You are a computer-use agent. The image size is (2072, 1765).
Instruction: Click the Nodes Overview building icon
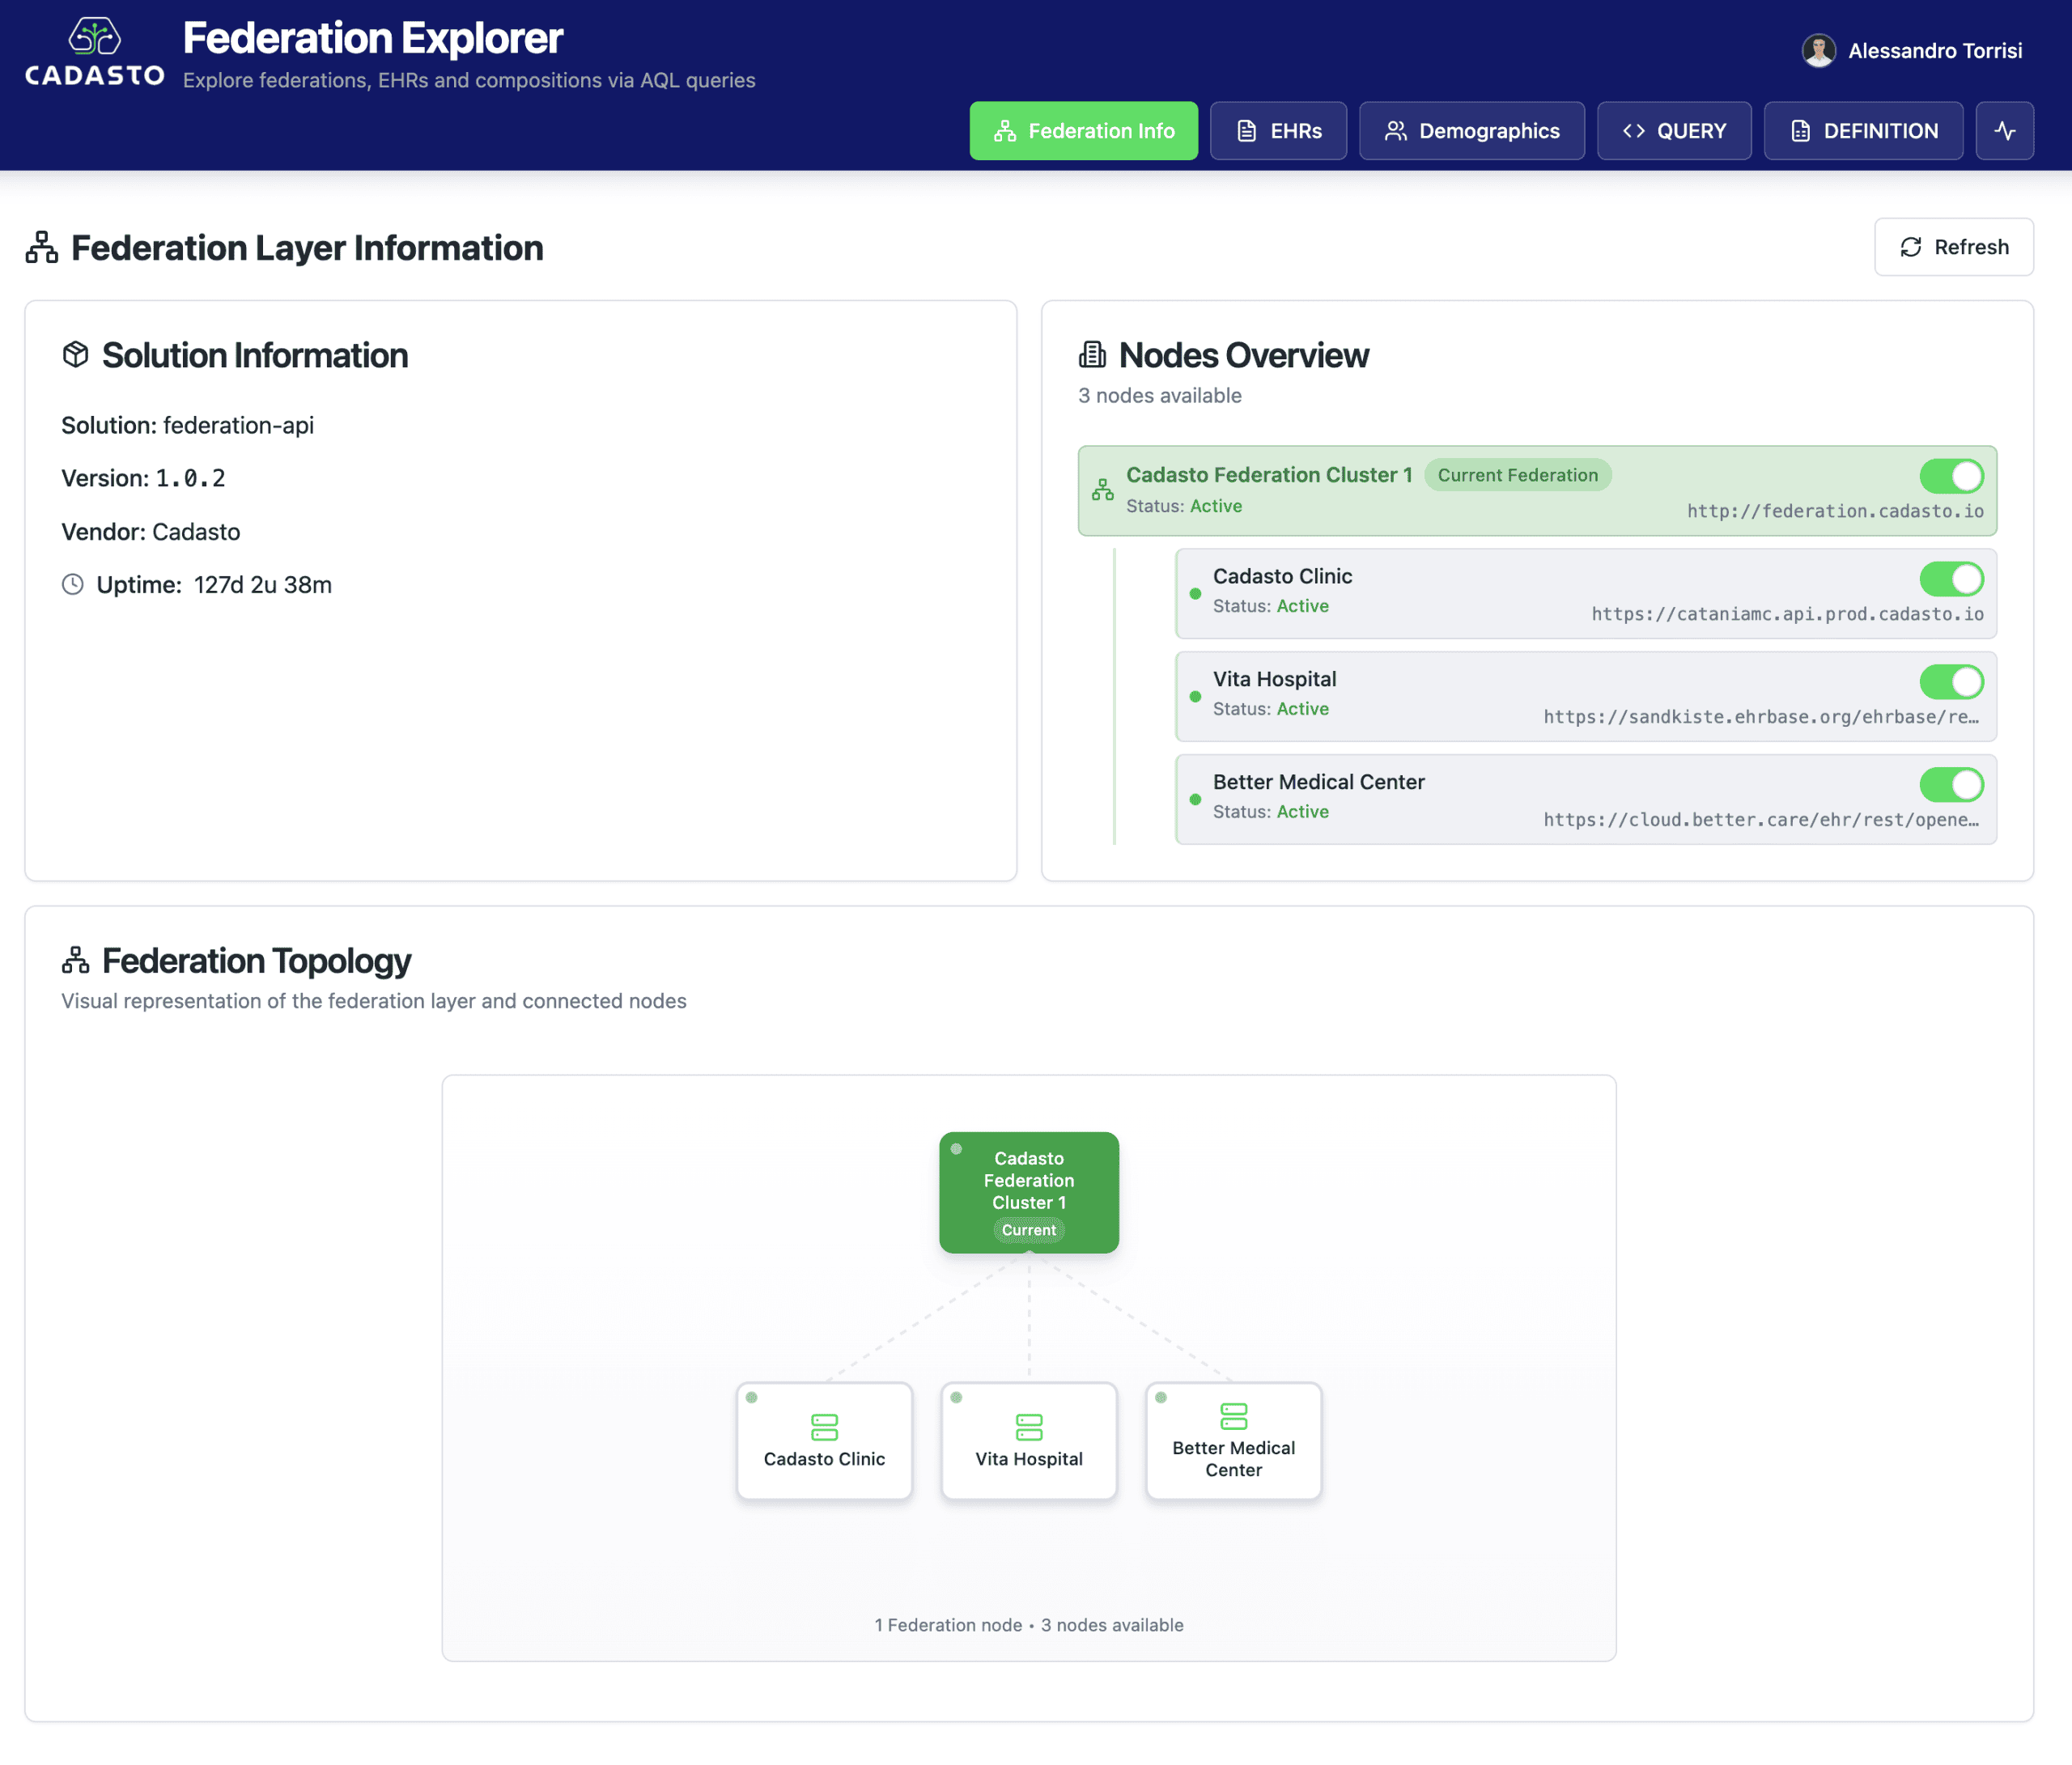coord(1092,355)
